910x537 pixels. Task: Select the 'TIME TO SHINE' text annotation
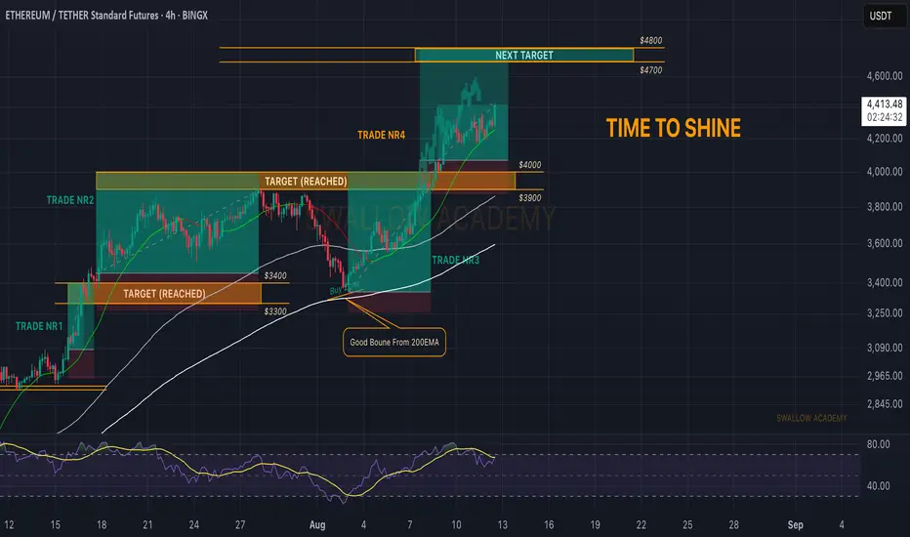pos(673,128)
